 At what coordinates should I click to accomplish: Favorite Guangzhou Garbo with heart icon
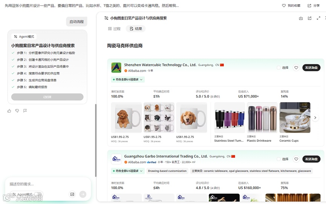pyautogui.click(x=296, y=159)
